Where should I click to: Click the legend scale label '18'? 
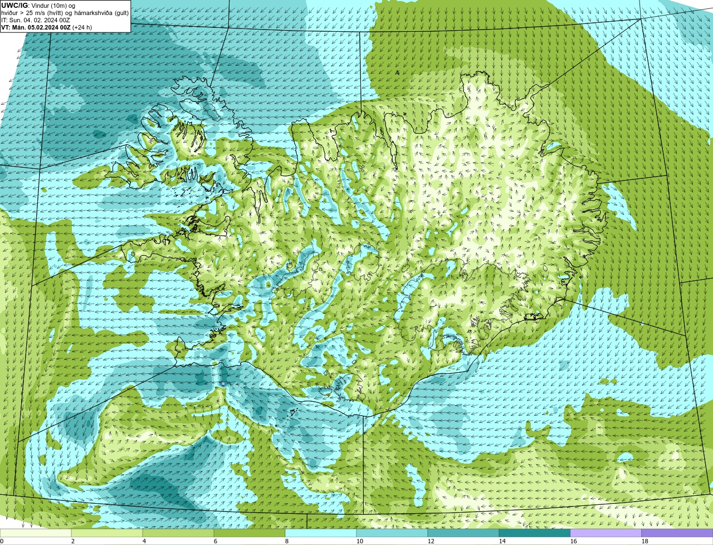[644, 541]
